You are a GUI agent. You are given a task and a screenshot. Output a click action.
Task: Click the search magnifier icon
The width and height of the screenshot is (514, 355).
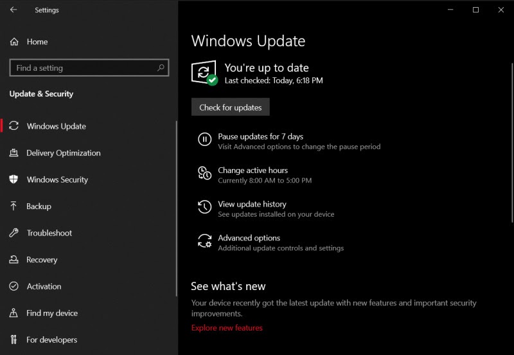161,68
